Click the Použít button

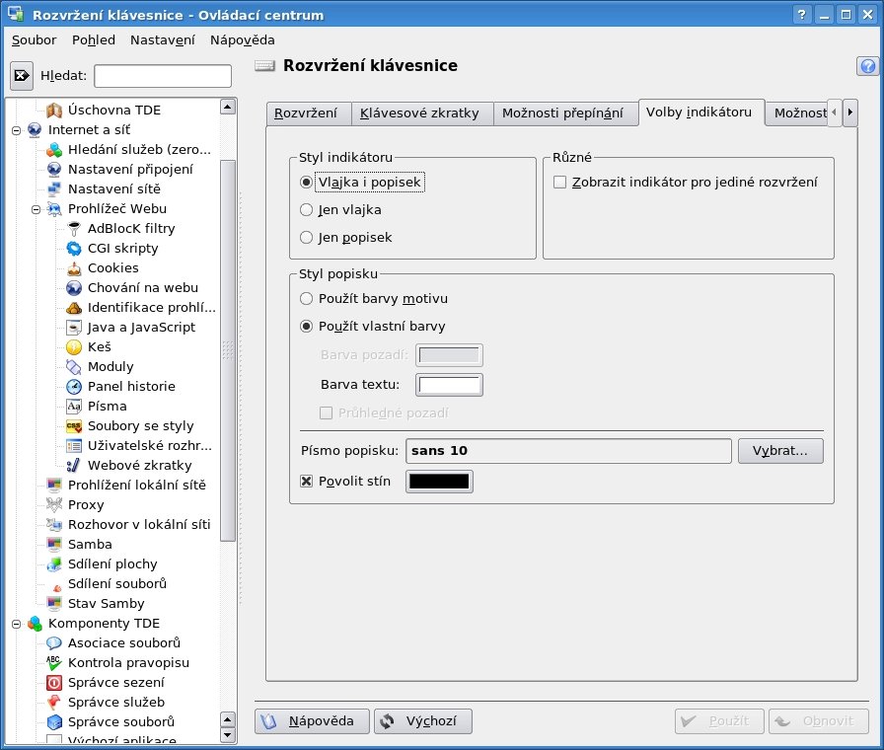click(x=719, y=721)
